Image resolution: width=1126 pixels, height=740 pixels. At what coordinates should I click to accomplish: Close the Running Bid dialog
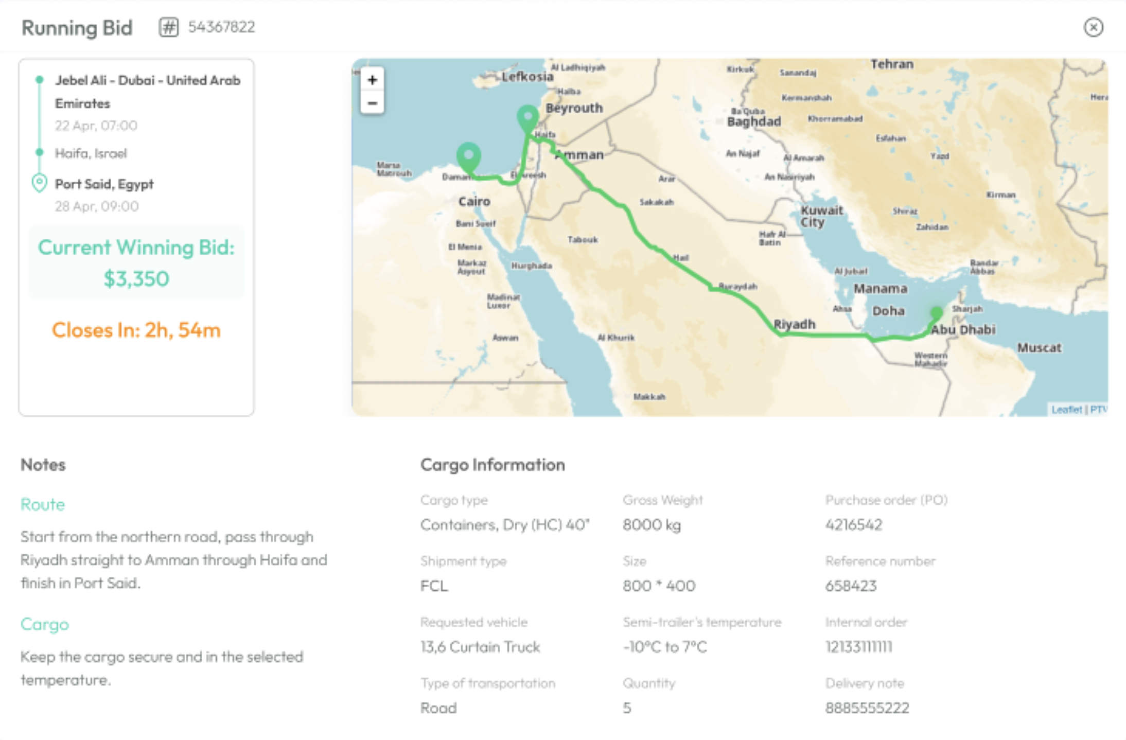(x=1093, y=27)
